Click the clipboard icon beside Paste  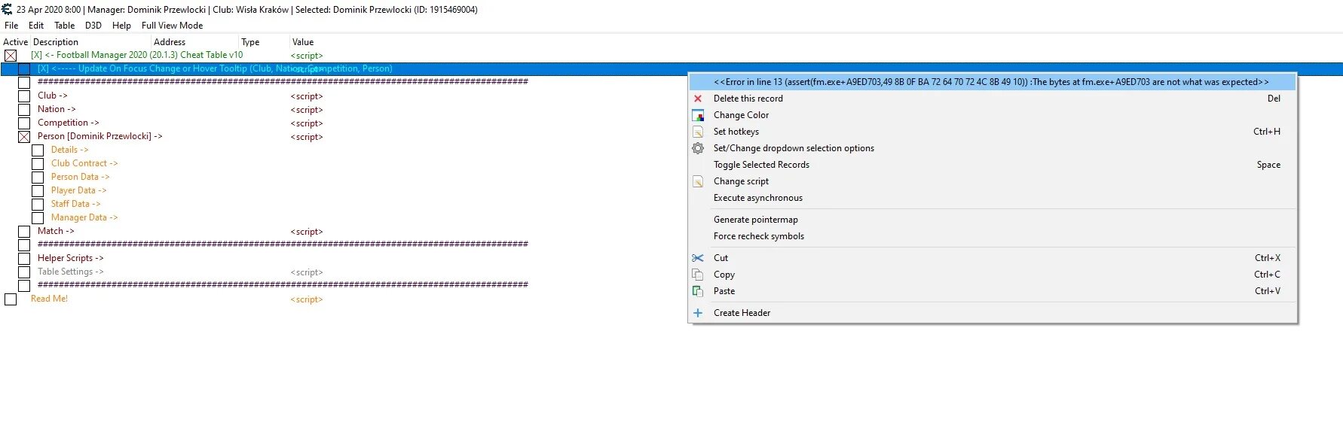698,291
